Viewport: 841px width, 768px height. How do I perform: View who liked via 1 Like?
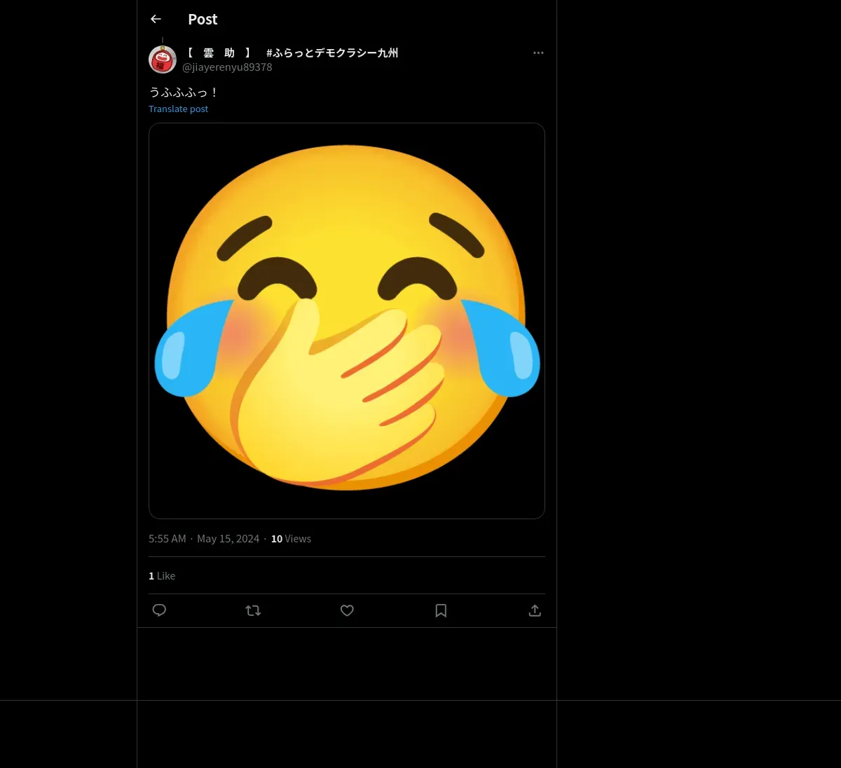[162, 576]
